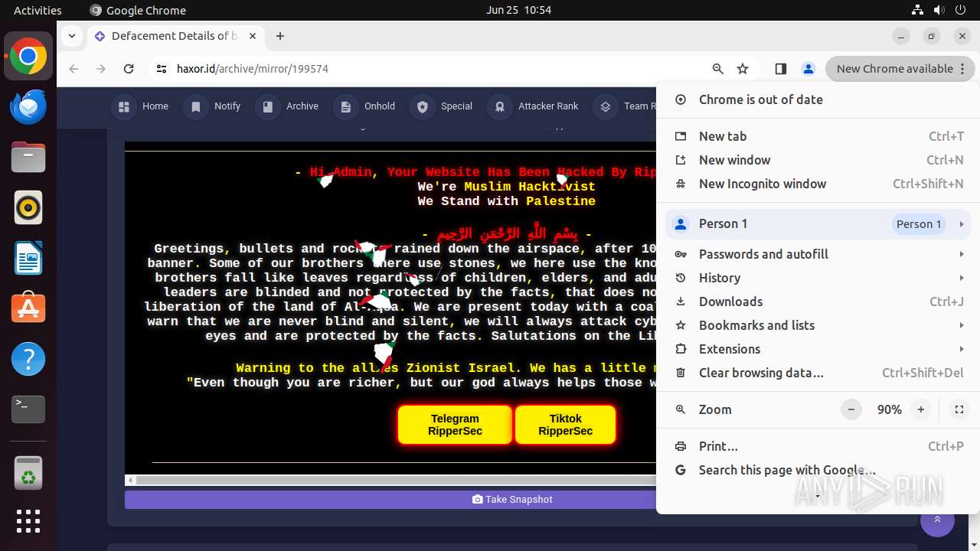Image resolution: width=980 pixels, height=551 pixels.
Task: Open the Trash in the dock
Action: point(28,472)
